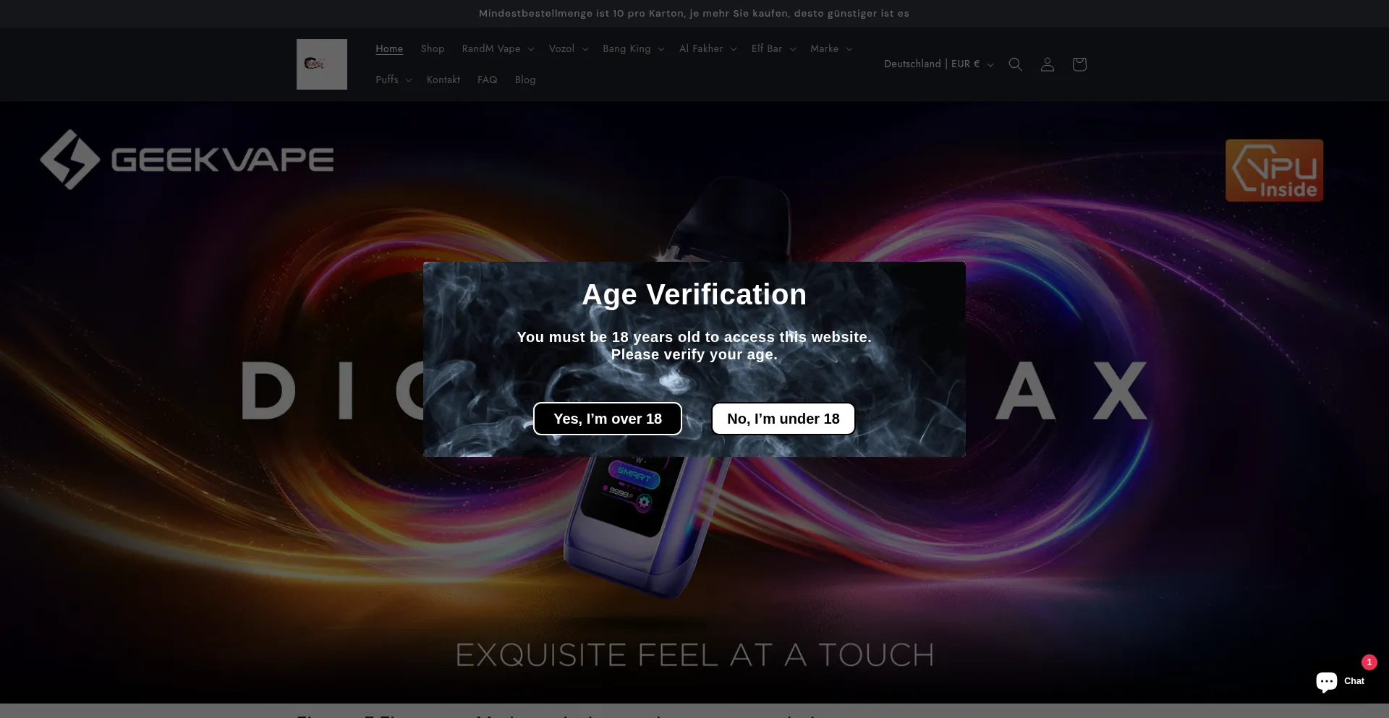Open the Chat bubble widget

click(x=1339, y=681)
